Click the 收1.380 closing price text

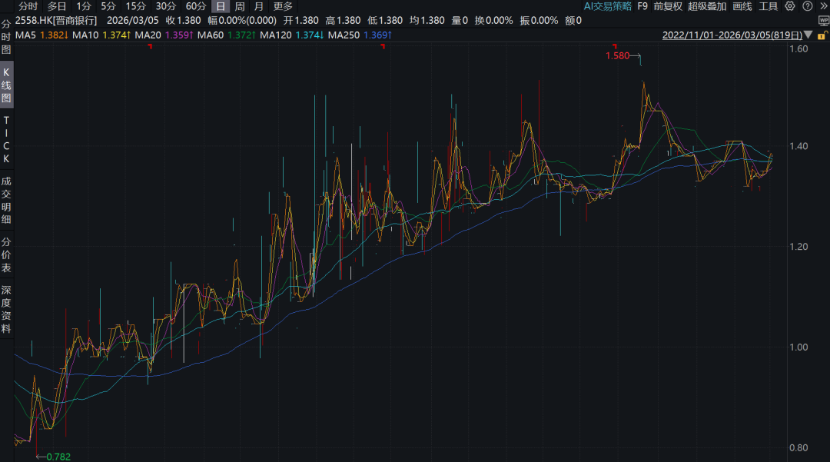[183, 21]
